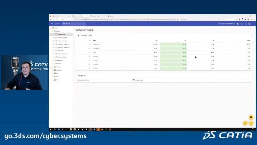Click the Model button in header
The width and height of the screenshot is (257, 145).
pyautogui.click(x=58, y=24)
